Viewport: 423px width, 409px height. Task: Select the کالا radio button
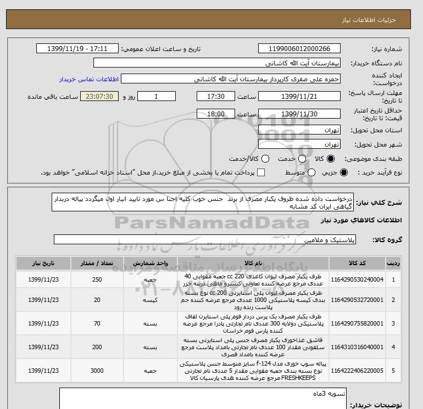(331, 159)
